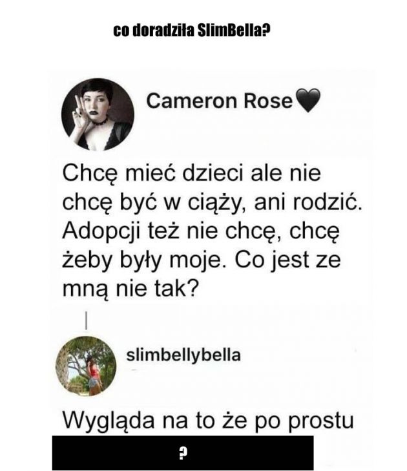
Task: Click the headline 'co doradziła SlimBella?'
Action: pos(192,30)
